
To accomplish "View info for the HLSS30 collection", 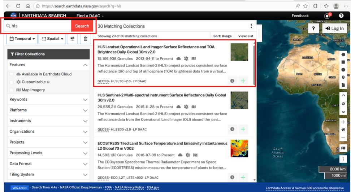I will pos(232,129).
